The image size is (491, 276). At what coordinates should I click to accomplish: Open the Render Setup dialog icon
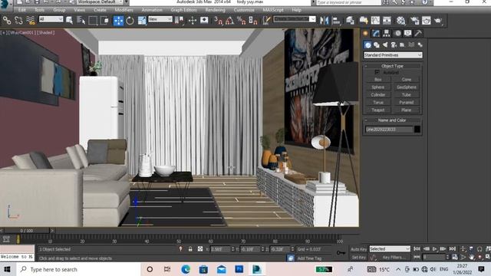pos(414,21)
